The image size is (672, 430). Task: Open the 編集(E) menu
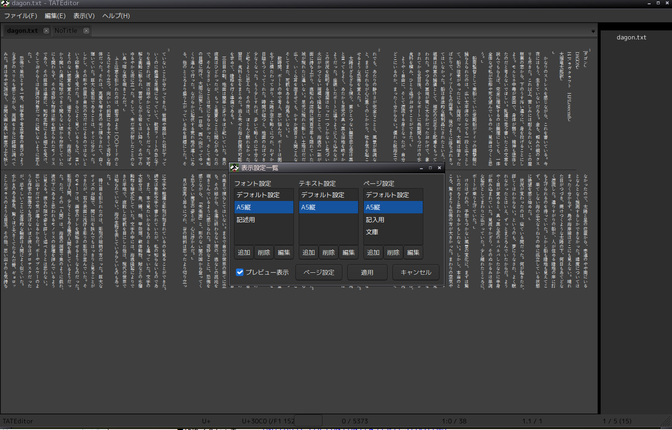point(55,16)
